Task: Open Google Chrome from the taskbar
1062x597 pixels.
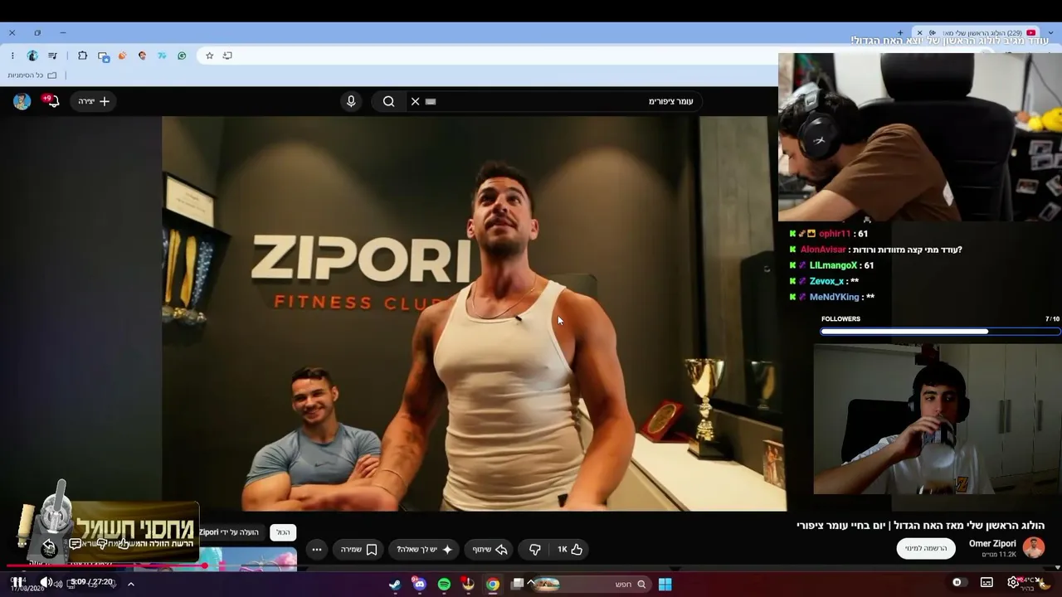Action: 493,585
